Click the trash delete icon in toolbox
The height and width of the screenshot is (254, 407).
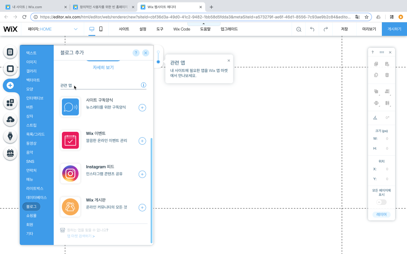387,75
